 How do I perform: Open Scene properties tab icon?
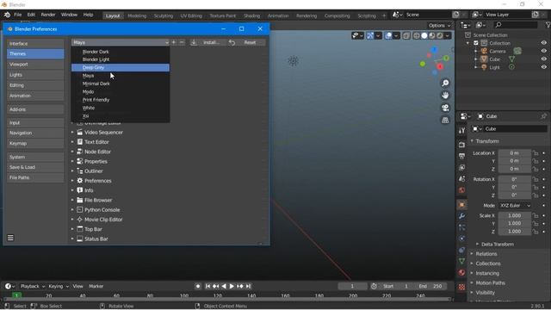point(461,178)
